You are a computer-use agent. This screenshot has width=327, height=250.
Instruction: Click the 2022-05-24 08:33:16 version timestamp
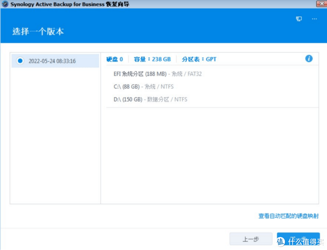click(52, 61)
